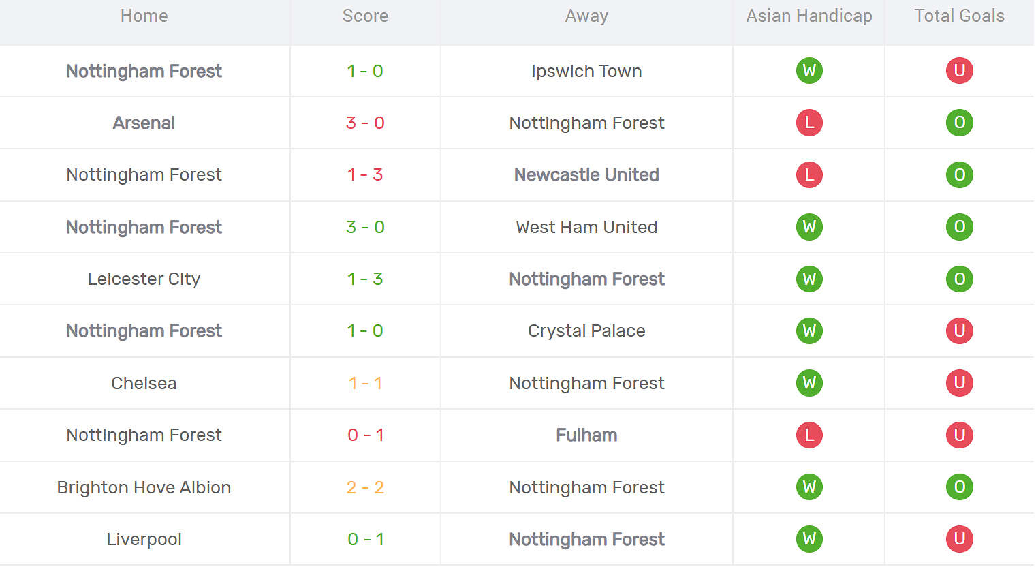1036x569 pixels.
Task: Open the Arsenal team link
Action: tap(144, 123)
